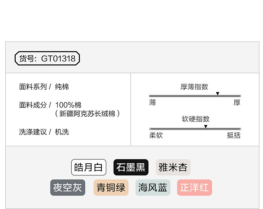Select the 夜空灰 color option
The image size is (263, 209).
(68, 188)
